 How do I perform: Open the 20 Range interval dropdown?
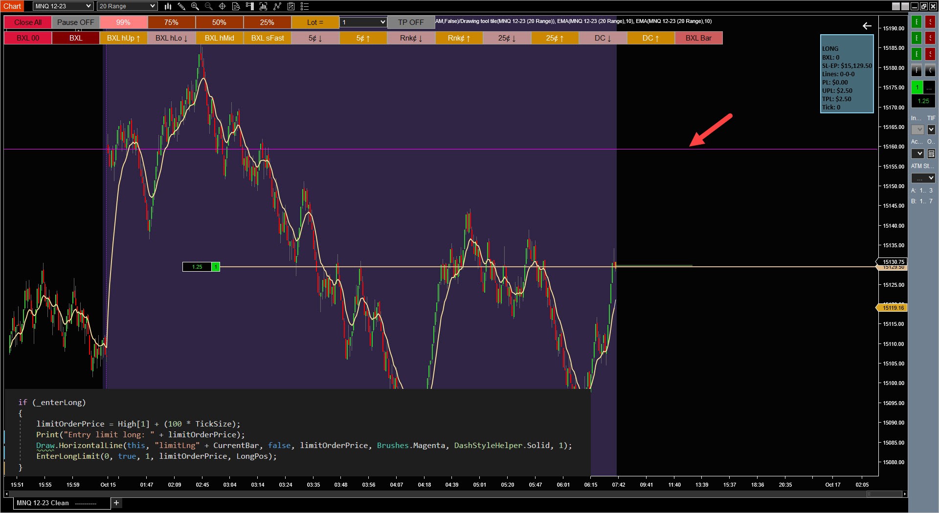(127, 6)
